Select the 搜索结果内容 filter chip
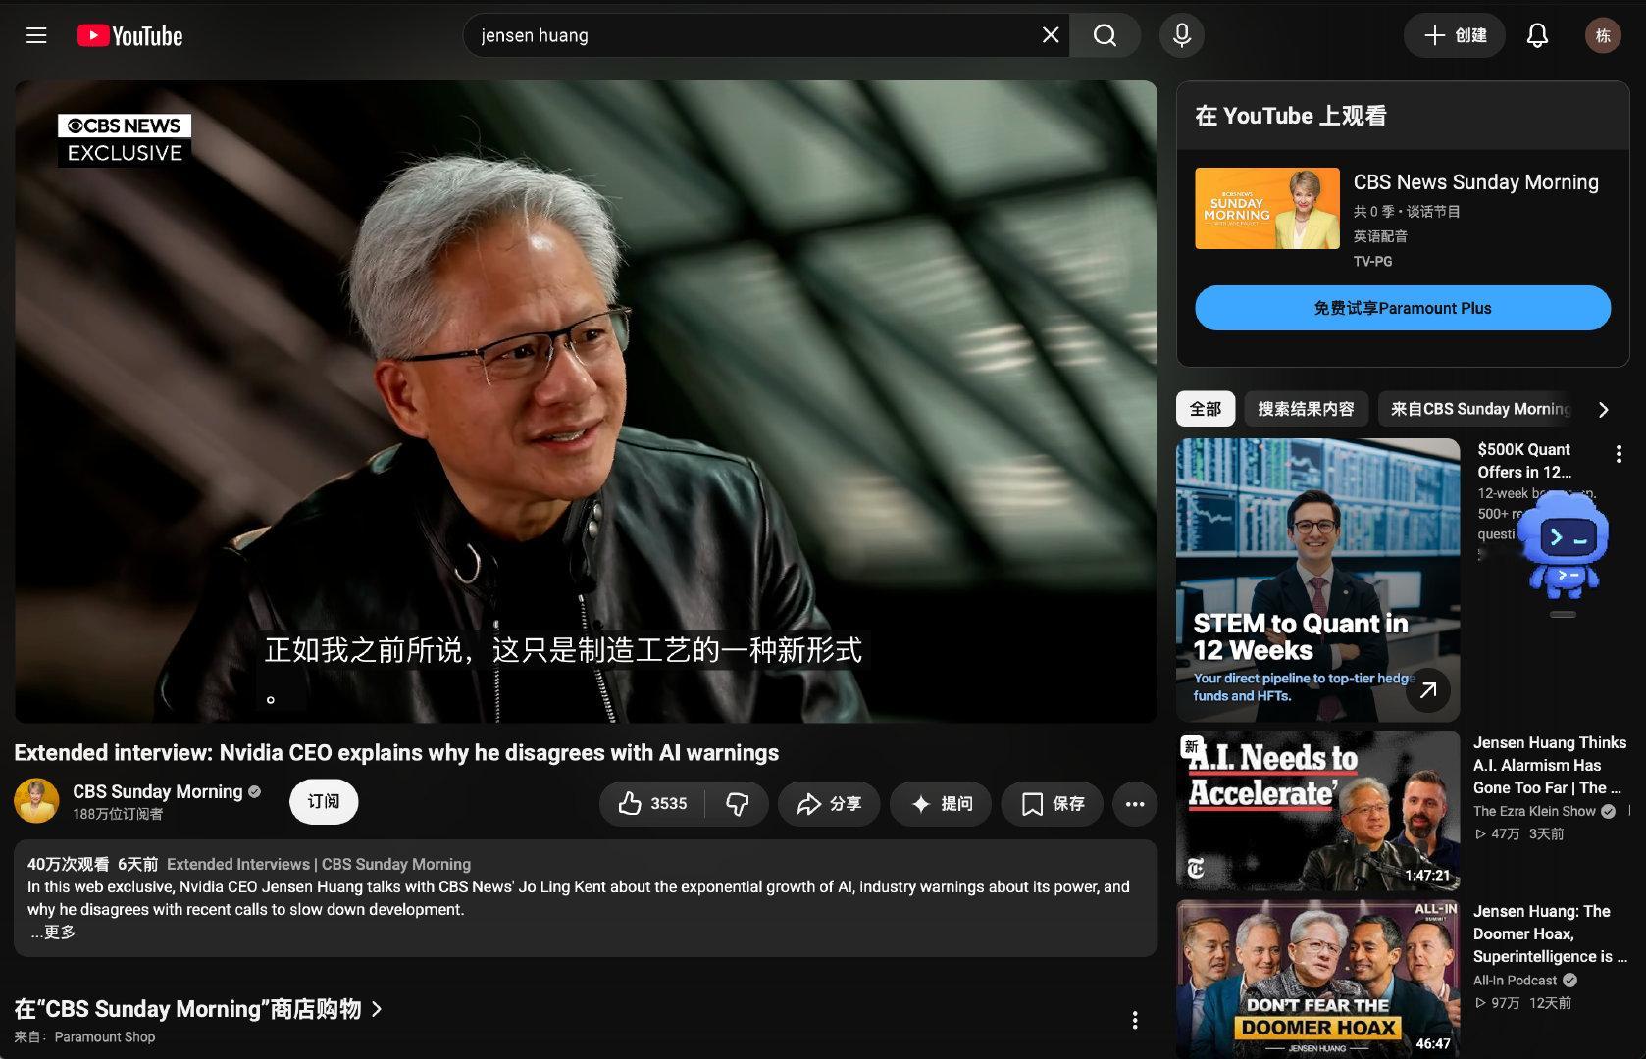Viewport: 1646px width, 1059px height. coord(1306,409)
